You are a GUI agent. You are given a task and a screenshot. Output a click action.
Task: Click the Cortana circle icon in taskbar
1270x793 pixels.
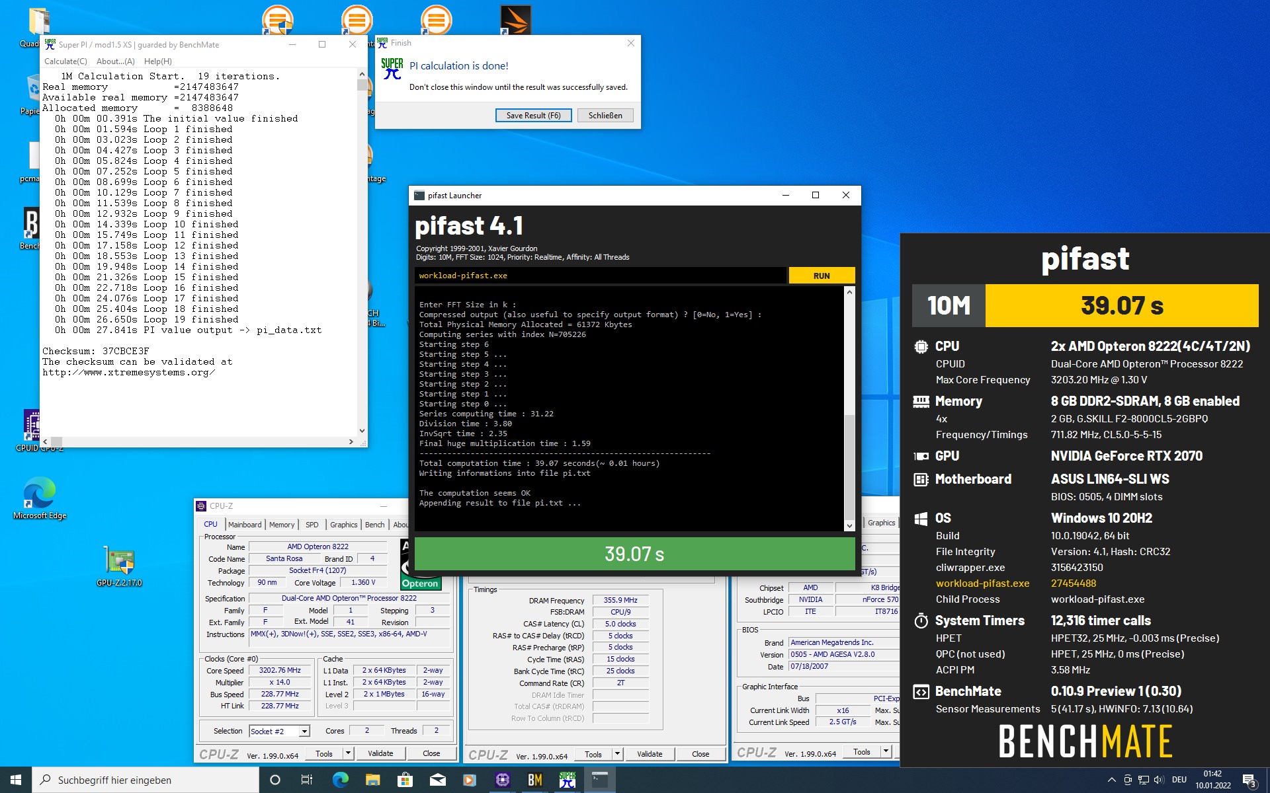tap(275, 780)
